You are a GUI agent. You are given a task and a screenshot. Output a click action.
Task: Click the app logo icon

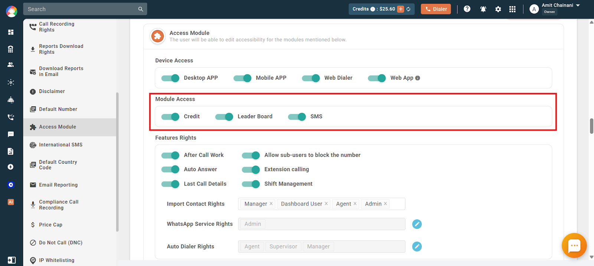12,11
